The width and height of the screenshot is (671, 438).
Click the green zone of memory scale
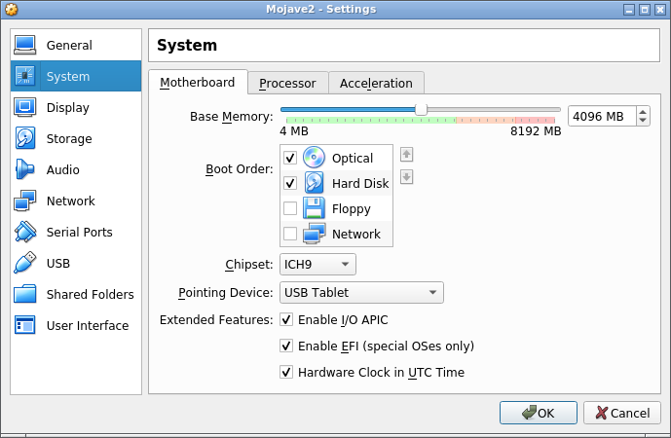click(x=371, y=120)
